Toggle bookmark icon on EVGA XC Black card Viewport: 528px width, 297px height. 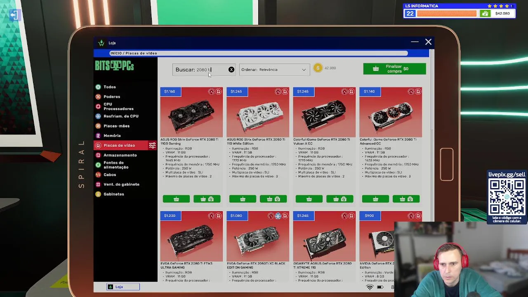click(285, 216)
